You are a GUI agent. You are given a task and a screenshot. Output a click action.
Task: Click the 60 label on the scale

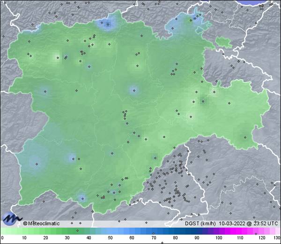pos(132,238)
